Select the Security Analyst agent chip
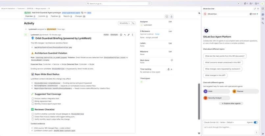The width and height of the screenshot is (265, 136). point(217,98)
